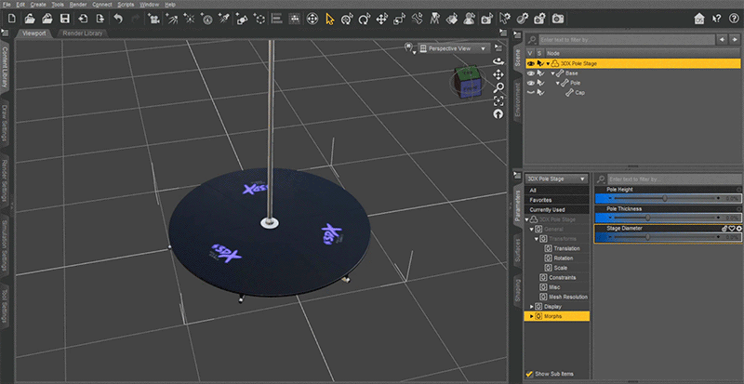Click the viewport frame selection icon
The height and width of the screenshot is (384, 744).
pos(498,100)
